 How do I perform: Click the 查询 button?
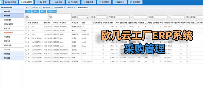pos(28,11)
